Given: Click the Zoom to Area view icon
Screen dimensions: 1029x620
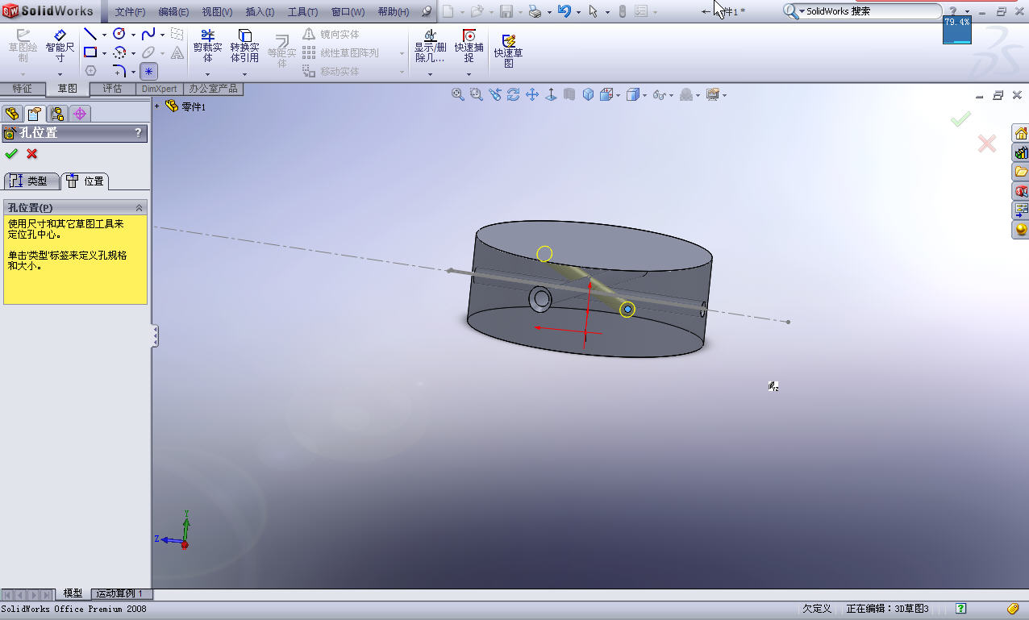Looking at the screenshot, I should [477, 94].
